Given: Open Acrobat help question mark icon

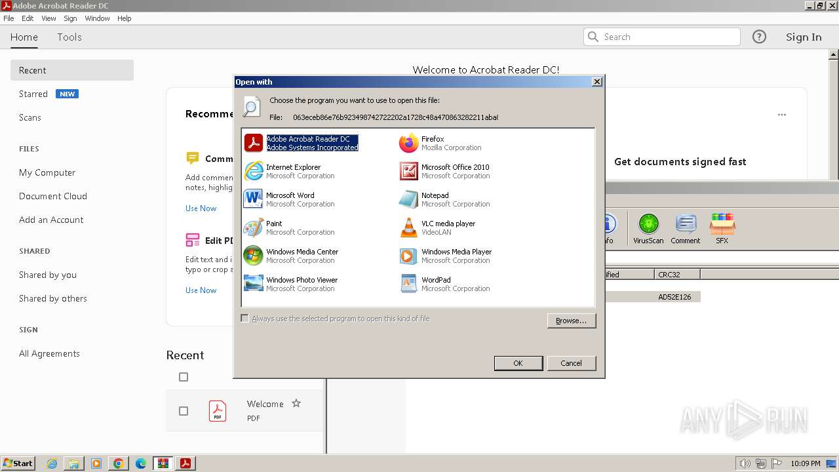Looking at the screenshot, I should (x=759, y=37).
